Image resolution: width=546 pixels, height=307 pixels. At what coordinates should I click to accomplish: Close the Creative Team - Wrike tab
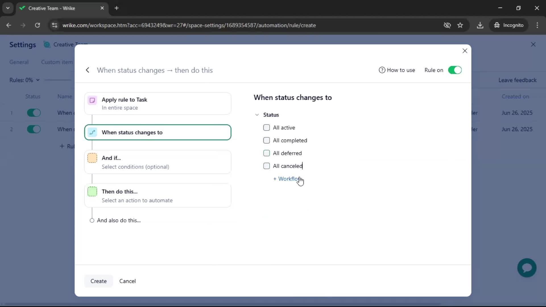[102, 8]
